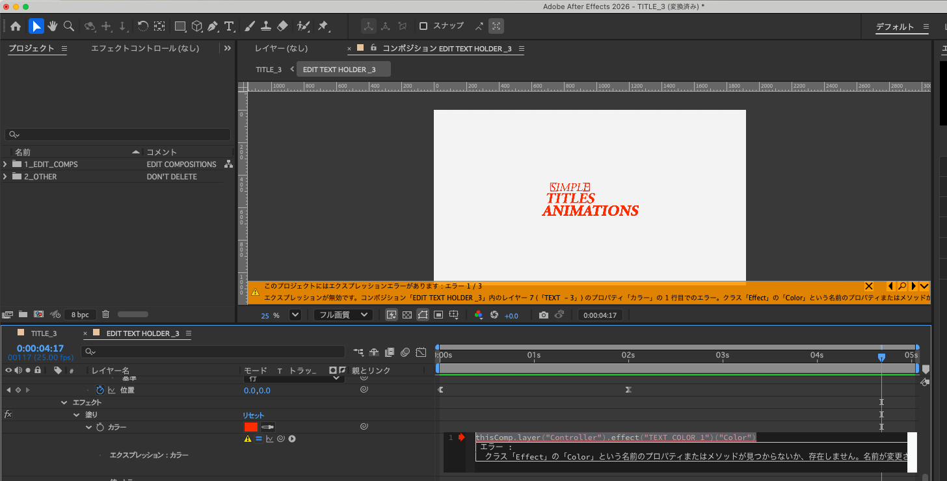The image size is (947, 481).
Task: Select the Puppet Pin tool
Action: (x=323, y=27)
